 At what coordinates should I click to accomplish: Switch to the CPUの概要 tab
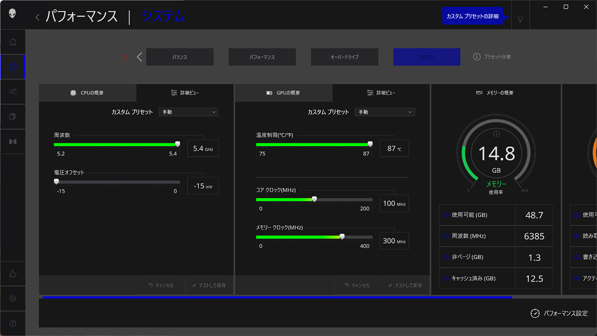pos(87,93)
